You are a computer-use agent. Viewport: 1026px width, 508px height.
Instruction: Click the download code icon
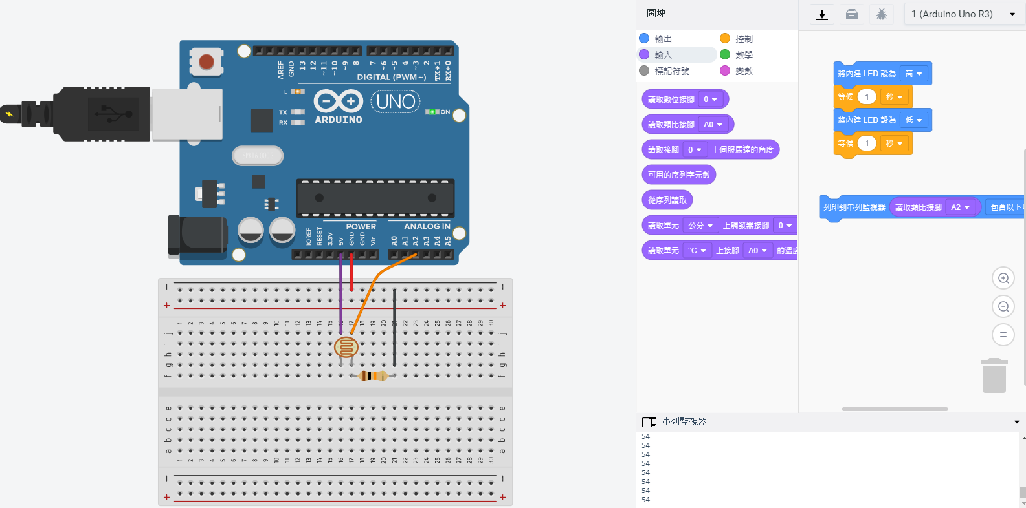(821, 14)
